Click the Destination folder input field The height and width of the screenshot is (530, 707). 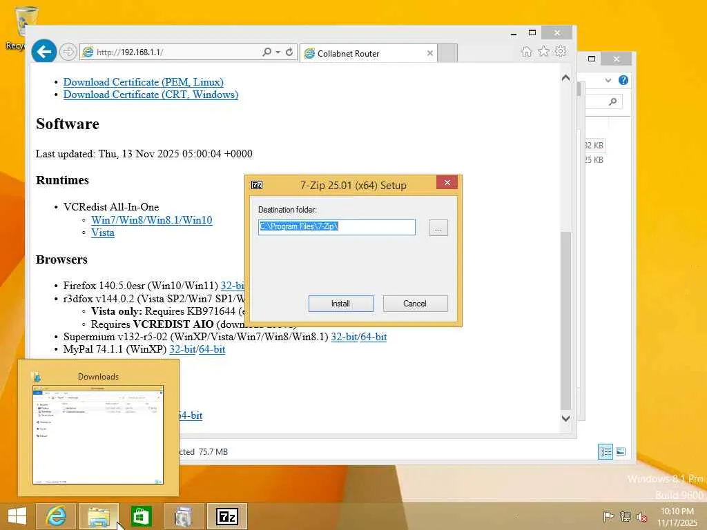(x=337, y=227)
